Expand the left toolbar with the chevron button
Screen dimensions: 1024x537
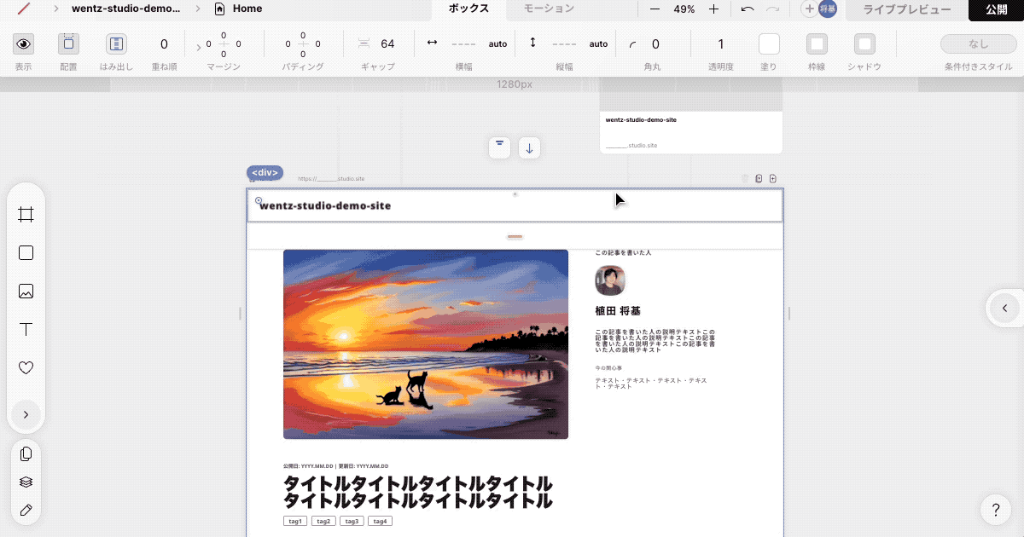pyautogui.click(x=26, y=414)
